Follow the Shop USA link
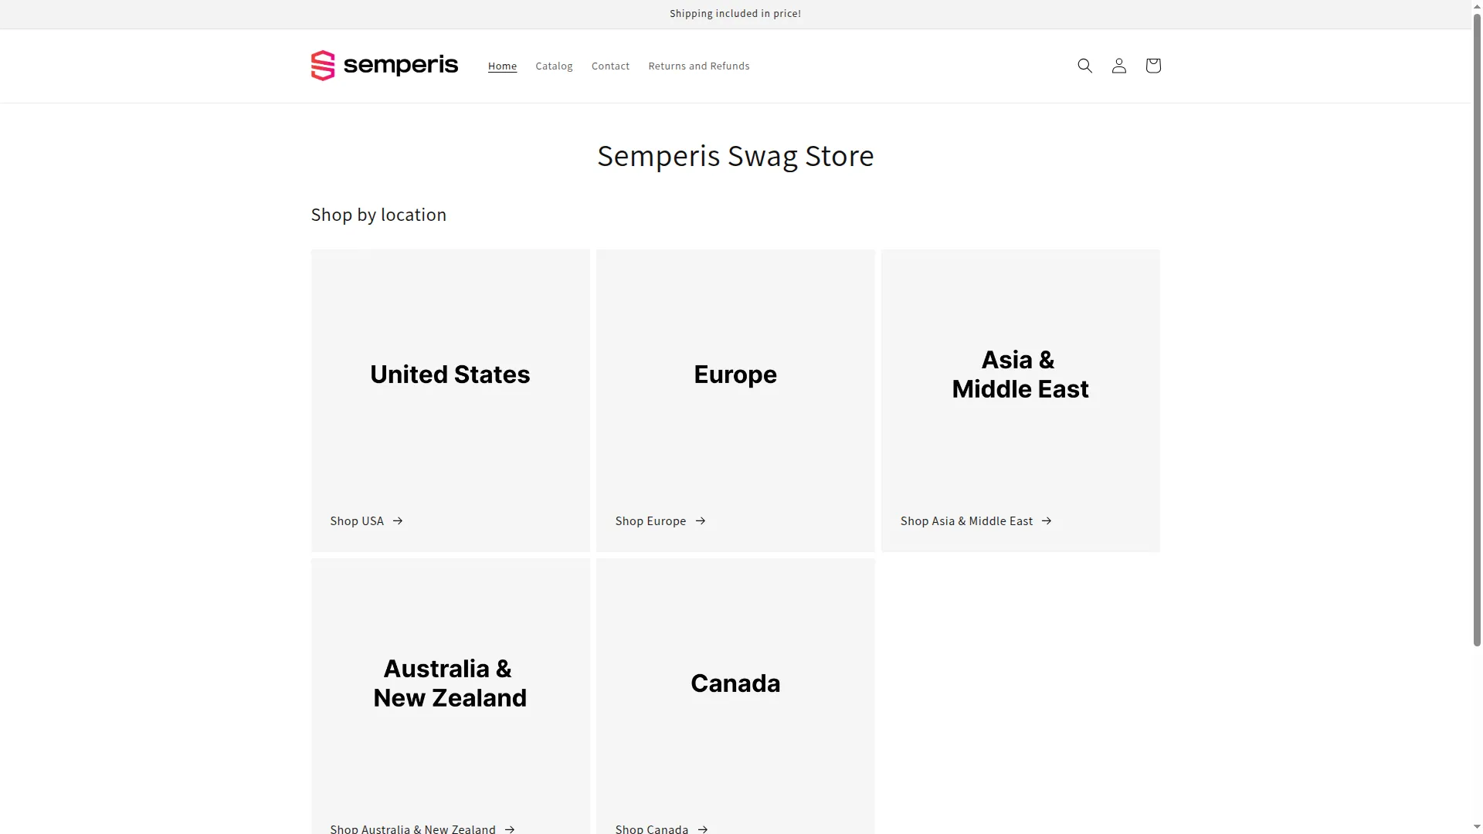The image size is (1483, 834). pyautogui.click(x=366, y=520)
